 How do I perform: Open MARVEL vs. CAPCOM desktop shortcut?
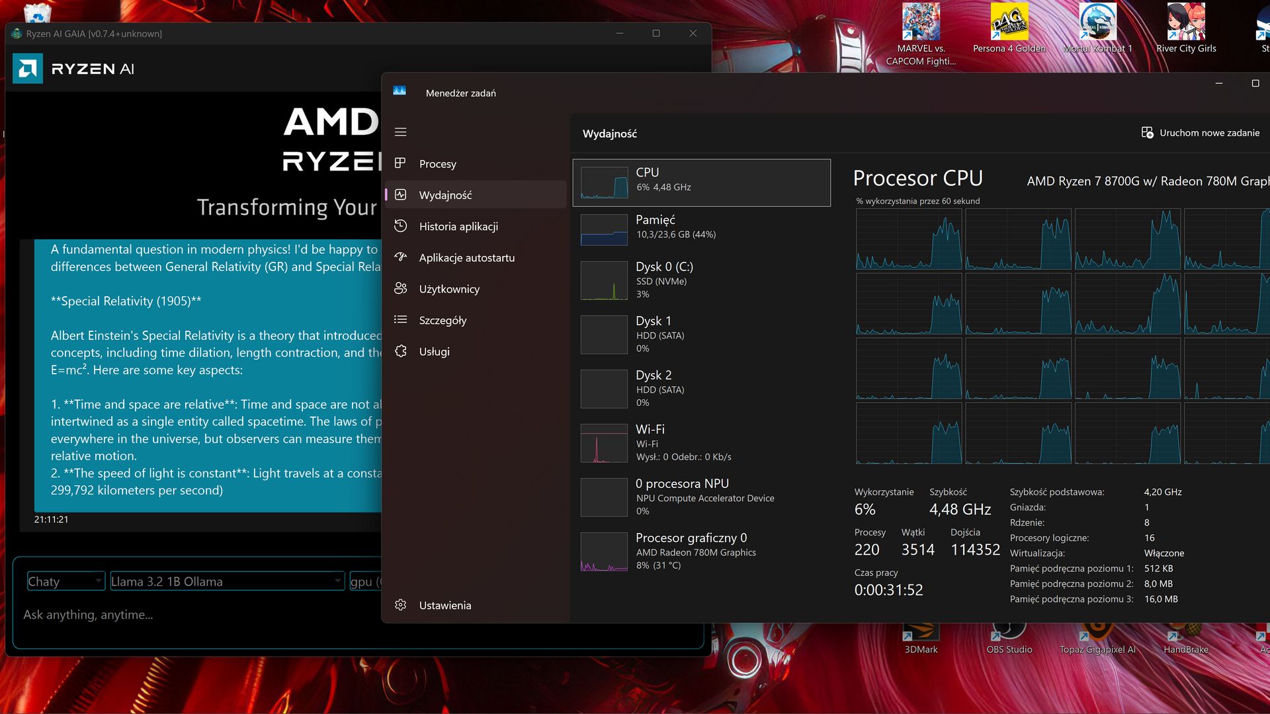921,34
